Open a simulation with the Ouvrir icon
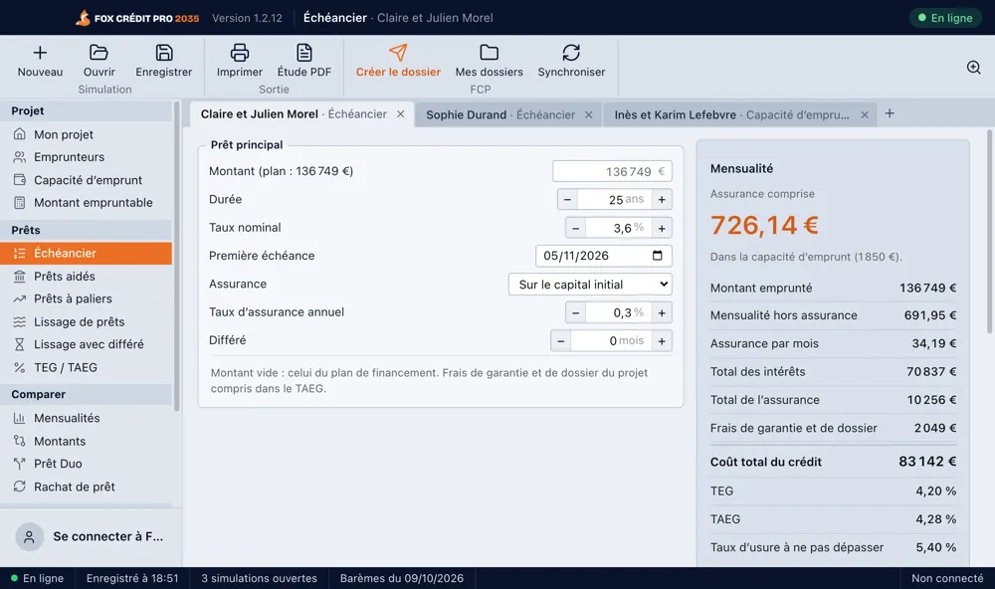Screen dimensions: 995x589 coord(99,53)
